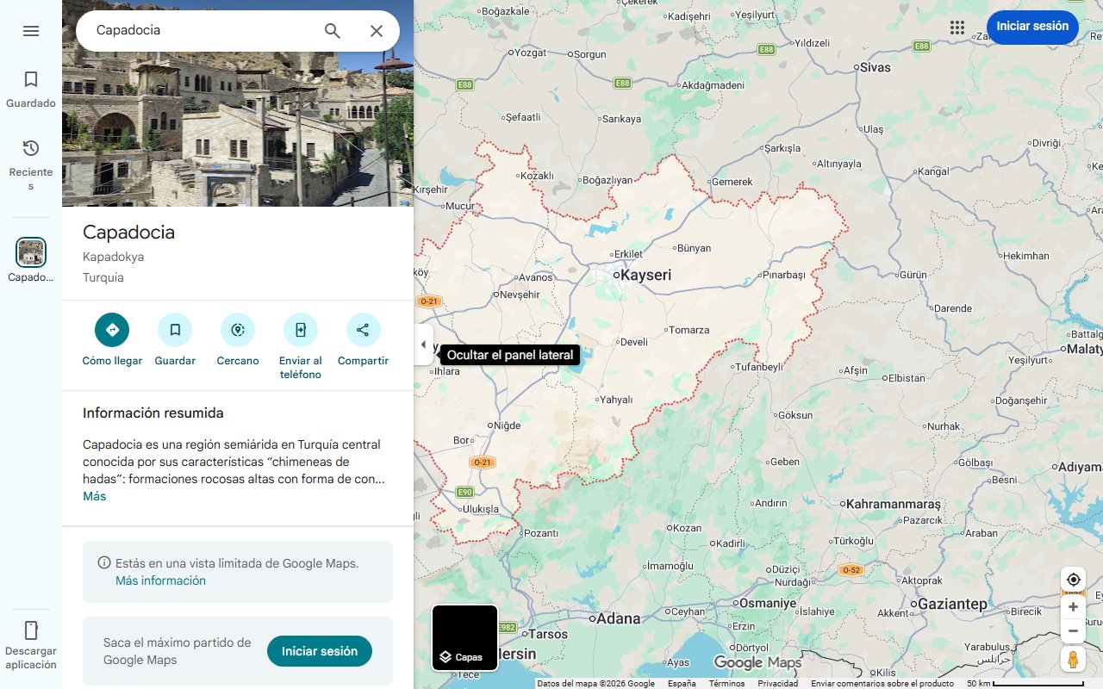This screenshot has width=1103, height=689.
Task: Share Capadocia with the Compartir icon
Action: point(363,330)
